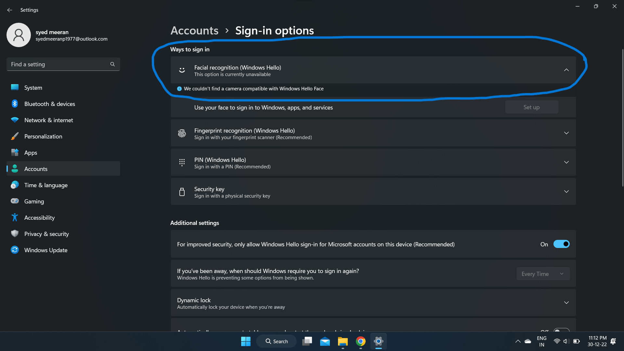The image size is (624, 351).
Task: Turn off Windows Hello only sign-in toggle
Action: (x=561, y=244)
